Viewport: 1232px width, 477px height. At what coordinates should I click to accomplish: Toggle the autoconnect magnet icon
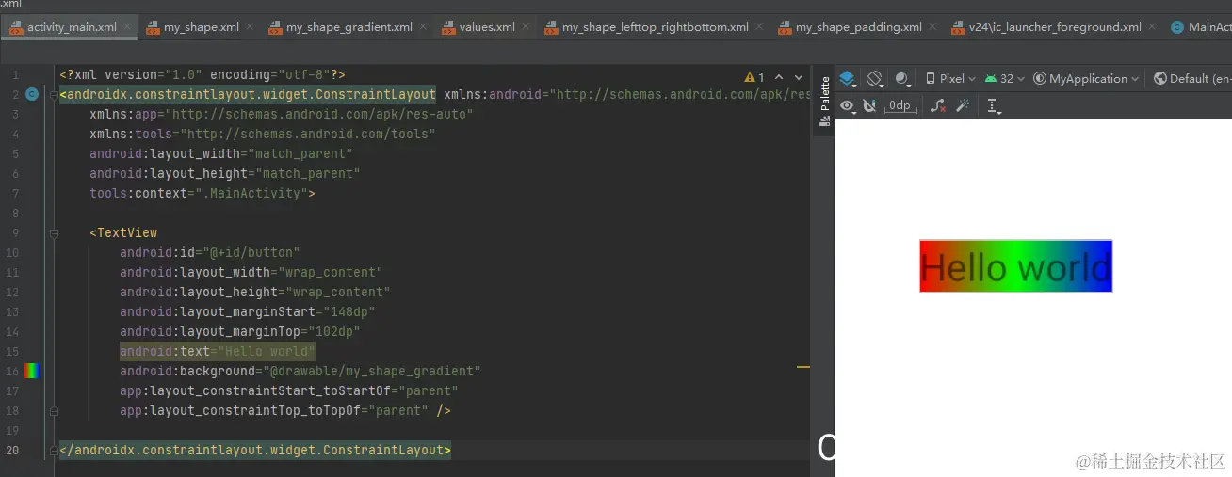[869, 106]
